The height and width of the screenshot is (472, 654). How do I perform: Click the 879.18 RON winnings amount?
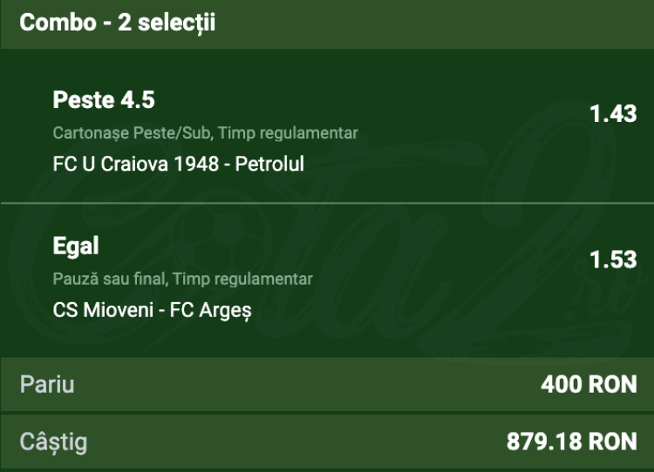click(x=572, y=442)
